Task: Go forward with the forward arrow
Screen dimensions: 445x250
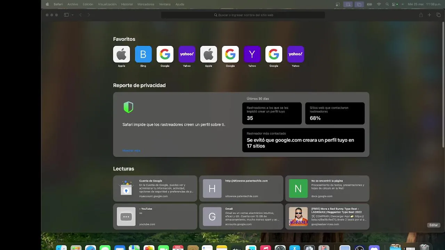Action: [89, 15]
